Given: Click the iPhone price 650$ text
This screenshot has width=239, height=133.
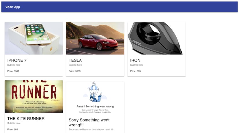Looking at the screenshot, I should click(x=13, y=71).
